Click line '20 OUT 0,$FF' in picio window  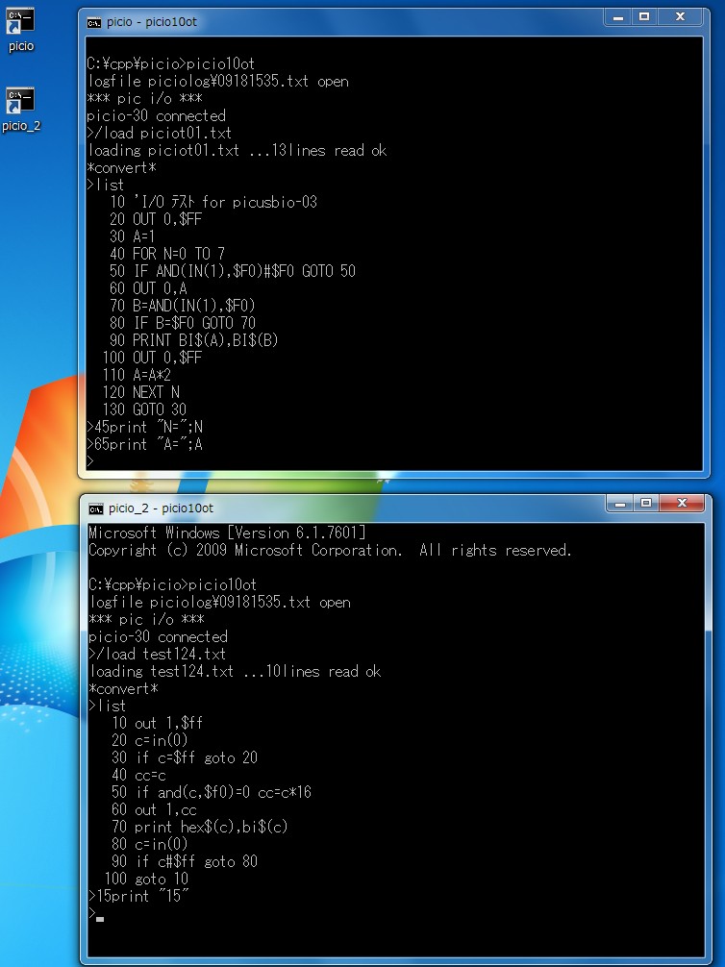point(156,219)
